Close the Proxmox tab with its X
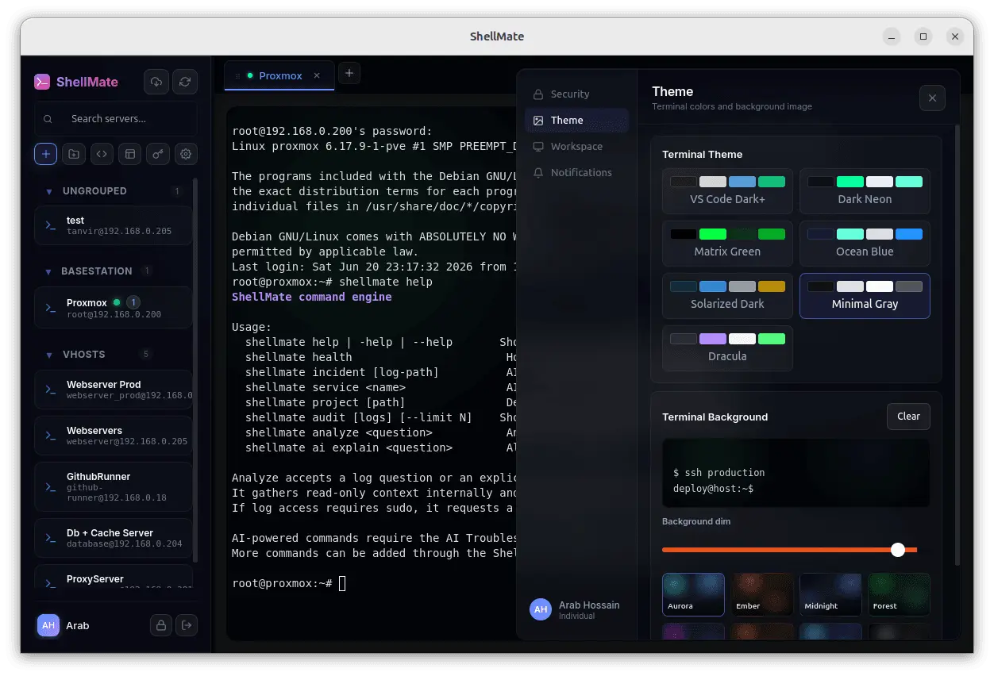 coord(317,76)
